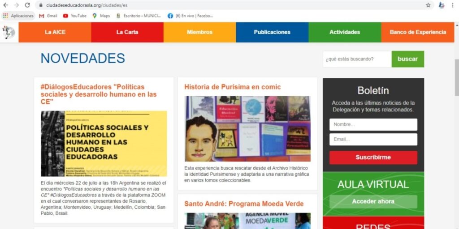Bookmark this page with the star icon
The image size is (459, 229).
[x=428, y=5]
